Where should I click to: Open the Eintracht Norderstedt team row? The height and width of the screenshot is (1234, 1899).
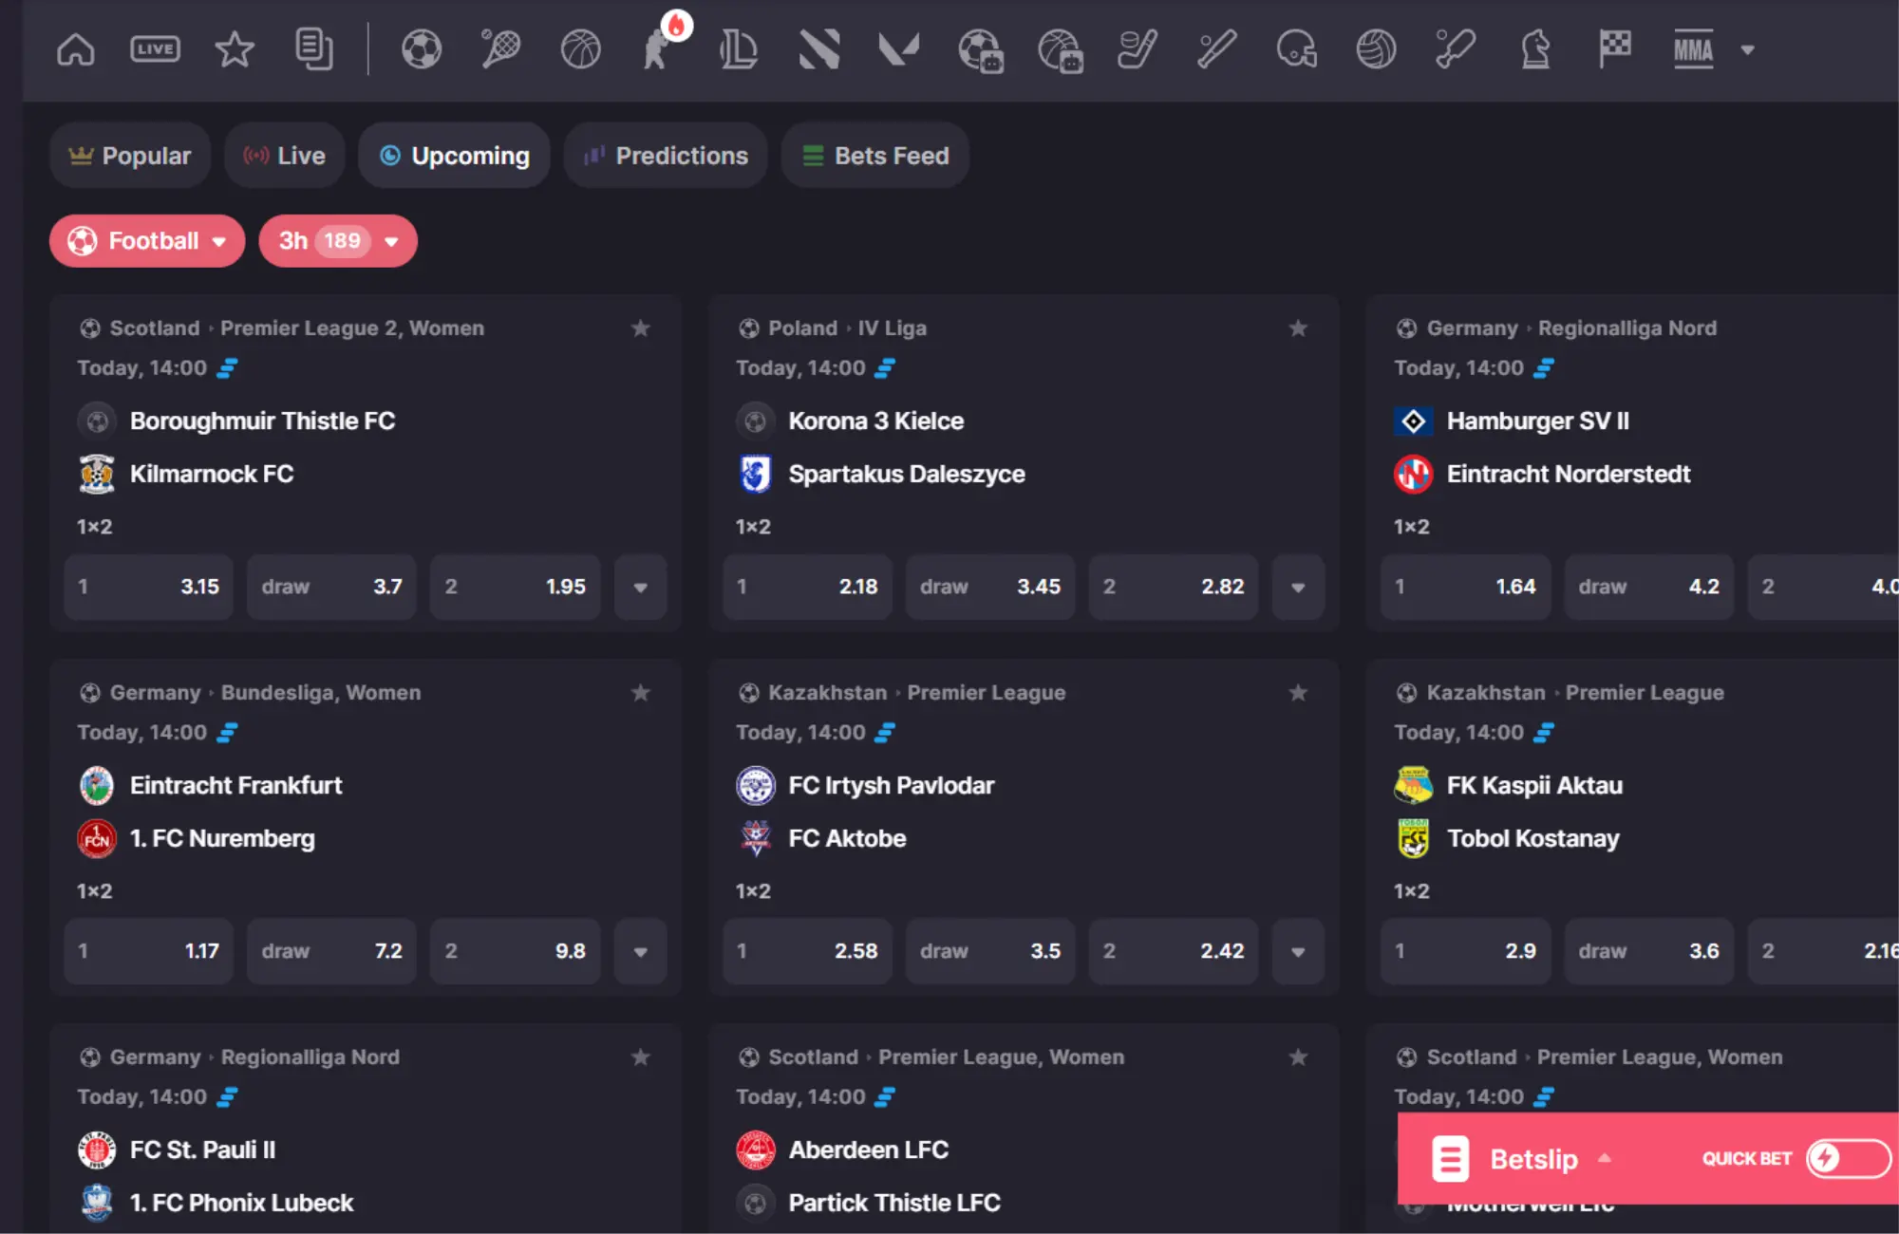point(1542,474)
